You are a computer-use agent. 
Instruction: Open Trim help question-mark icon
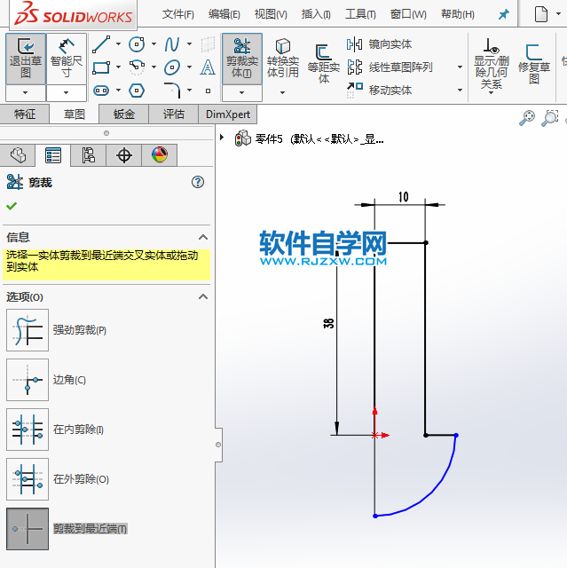pyautogui.click(x=198, y=182)
